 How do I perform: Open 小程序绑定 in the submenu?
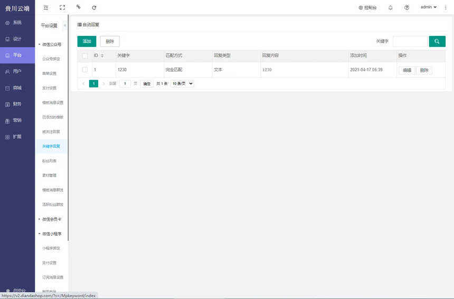point(51,248)
